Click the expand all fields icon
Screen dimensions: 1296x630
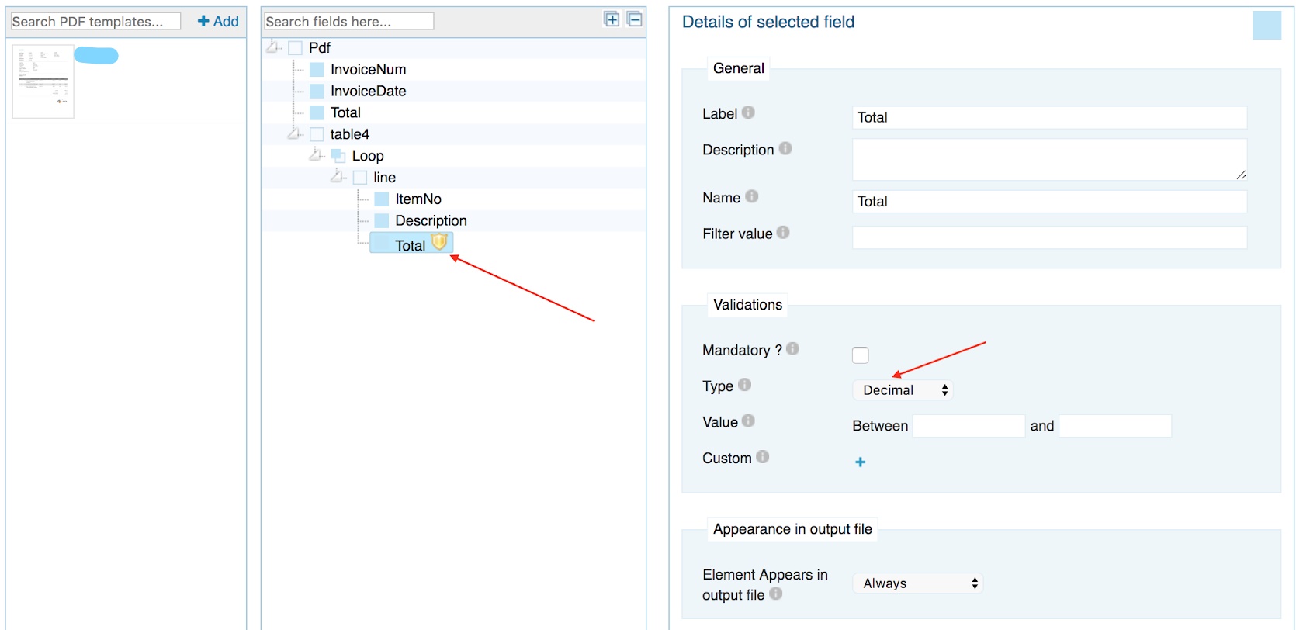pyautogui.click(x=612, y=19)
